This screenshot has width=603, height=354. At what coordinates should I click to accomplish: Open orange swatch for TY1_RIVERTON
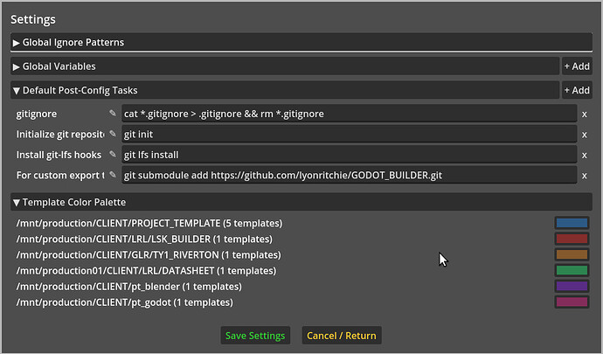point(572,254)
